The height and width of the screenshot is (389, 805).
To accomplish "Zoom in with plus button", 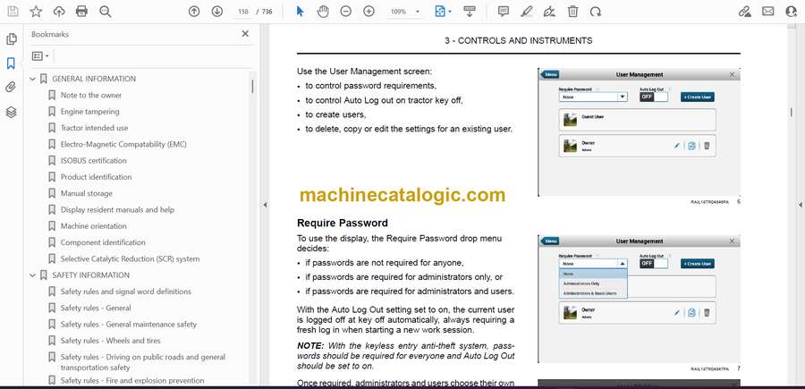I will tap(369, 12).
